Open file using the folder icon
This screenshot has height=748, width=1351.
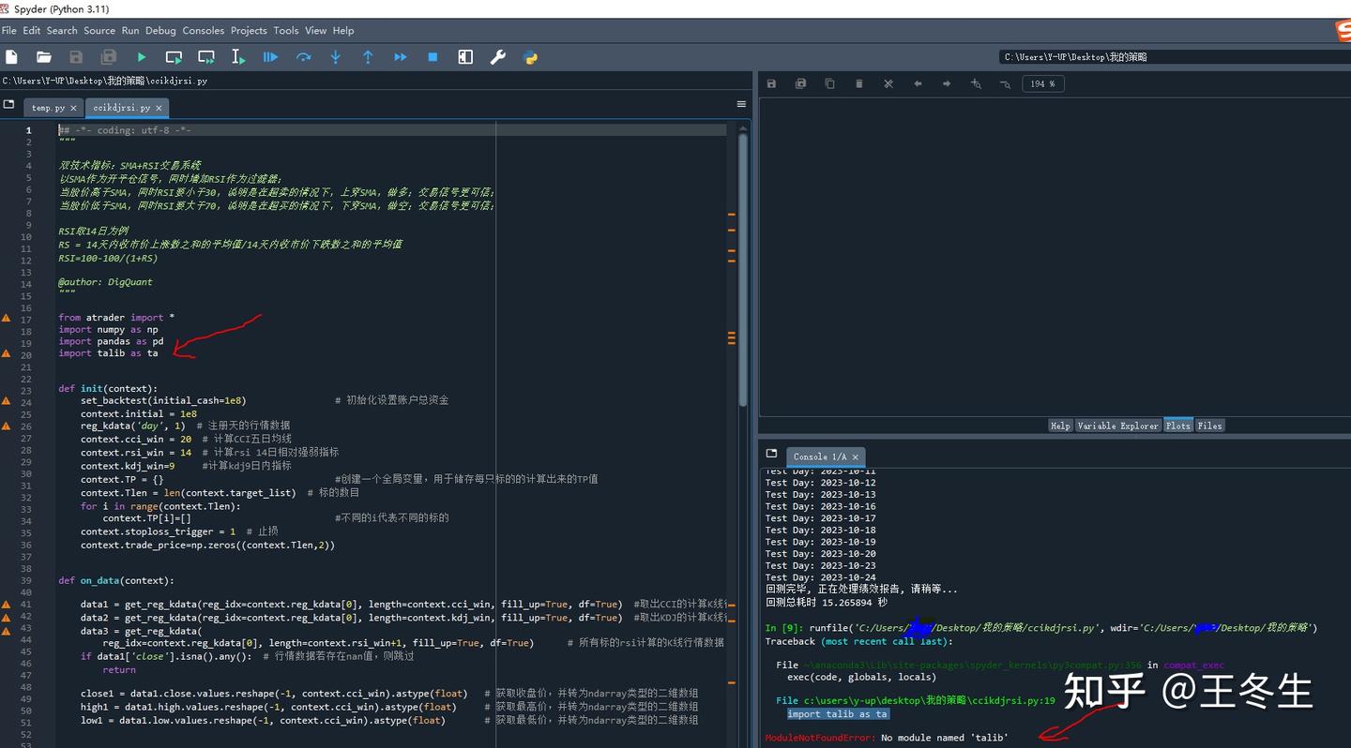click(x=44, y=57)
